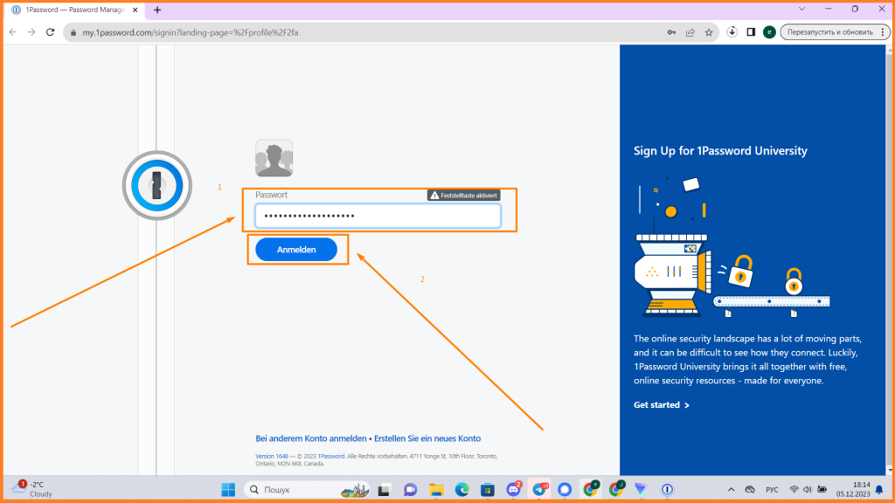Click the share icon next to the address bar

690,31
